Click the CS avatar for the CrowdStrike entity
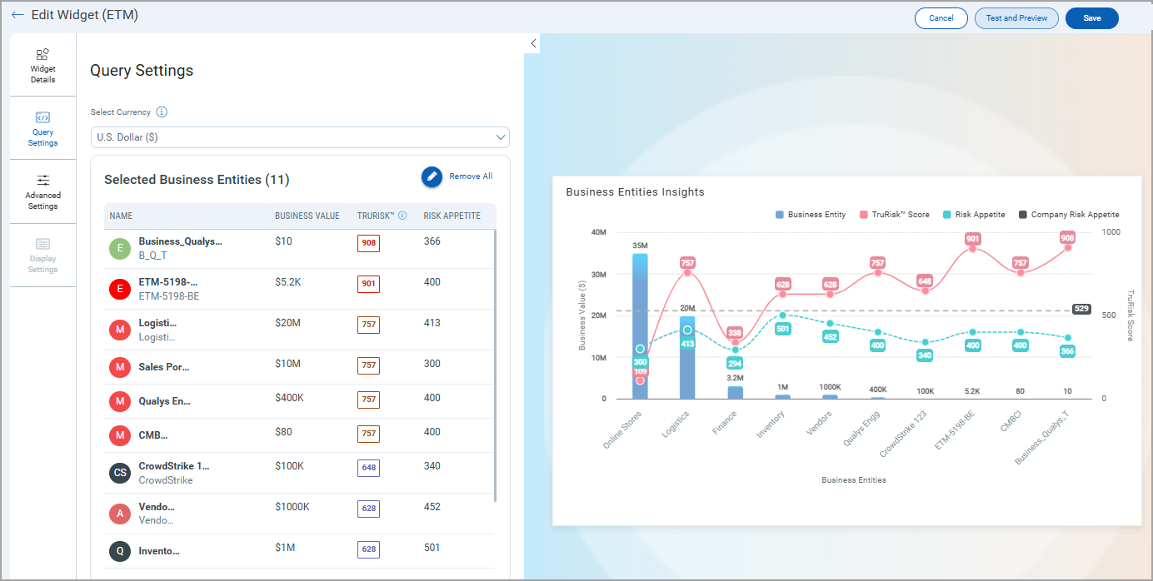 [120, 473]
